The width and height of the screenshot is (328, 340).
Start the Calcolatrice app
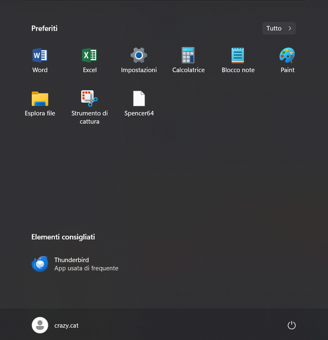188,60
